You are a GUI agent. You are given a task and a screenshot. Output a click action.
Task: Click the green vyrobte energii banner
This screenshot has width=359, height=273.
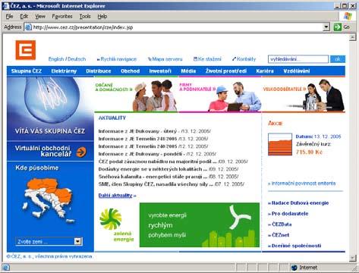point(200,224)
